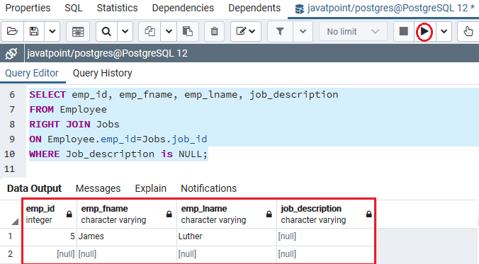This screenshot has height=264, width=479.
Task: Switch to the Query Editor tab
Action: [x=32, y=73]
